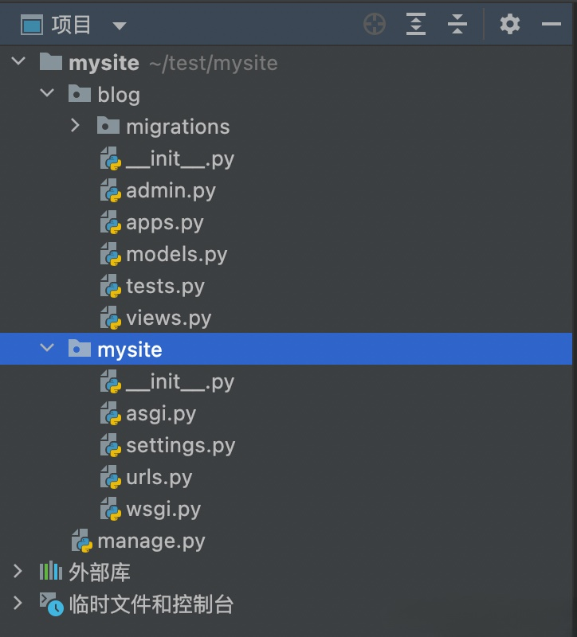Select views.py under blog
The height and width of the screenshot is (637, 577).
(x=169, y=318)
